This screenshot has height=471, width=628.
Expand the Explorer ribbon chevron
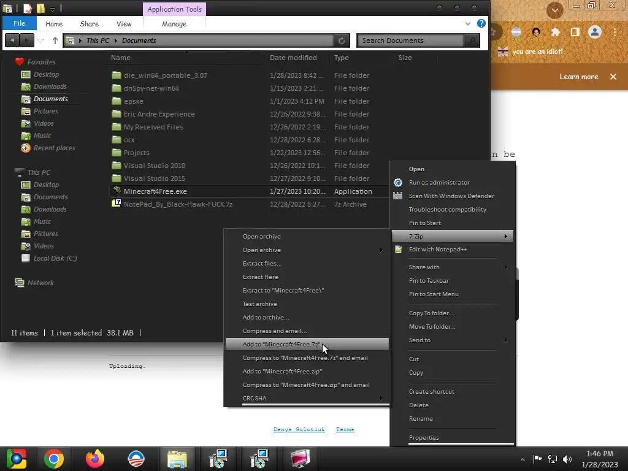[468, 24]
